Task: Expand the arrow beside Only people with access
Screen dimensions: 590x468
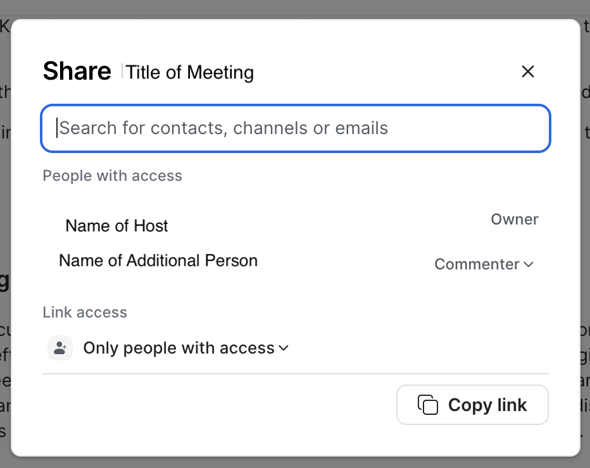Action: [x=284, y=348]
